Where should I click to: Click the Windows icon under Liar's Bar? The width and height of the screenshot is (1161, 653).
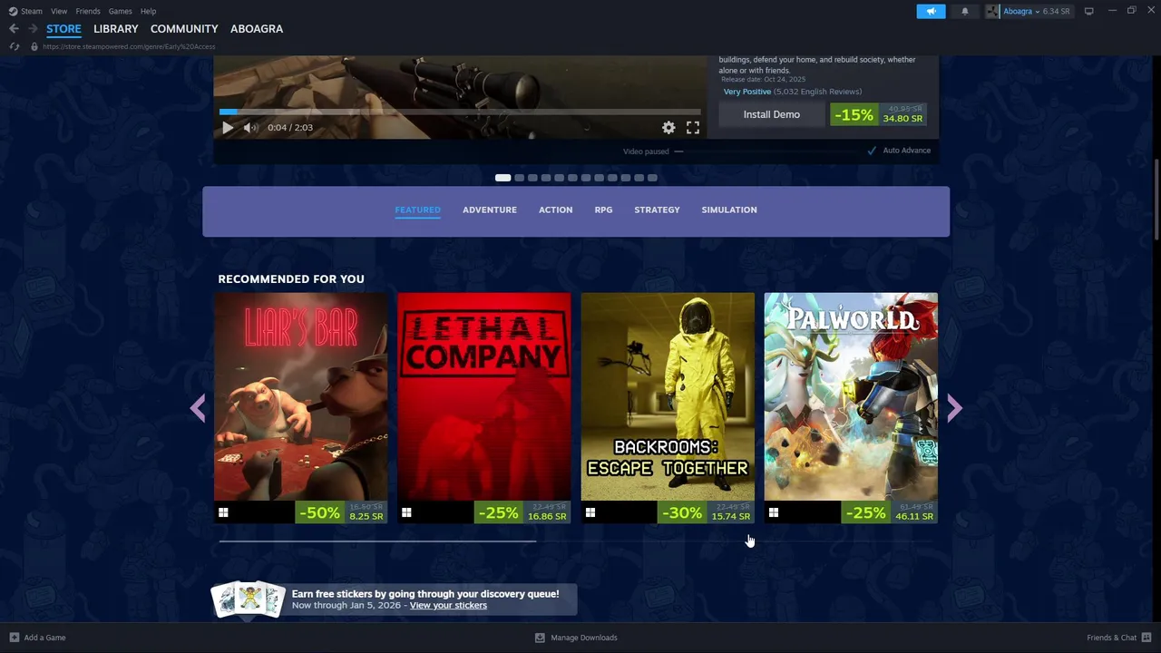(x=223, y=513)
